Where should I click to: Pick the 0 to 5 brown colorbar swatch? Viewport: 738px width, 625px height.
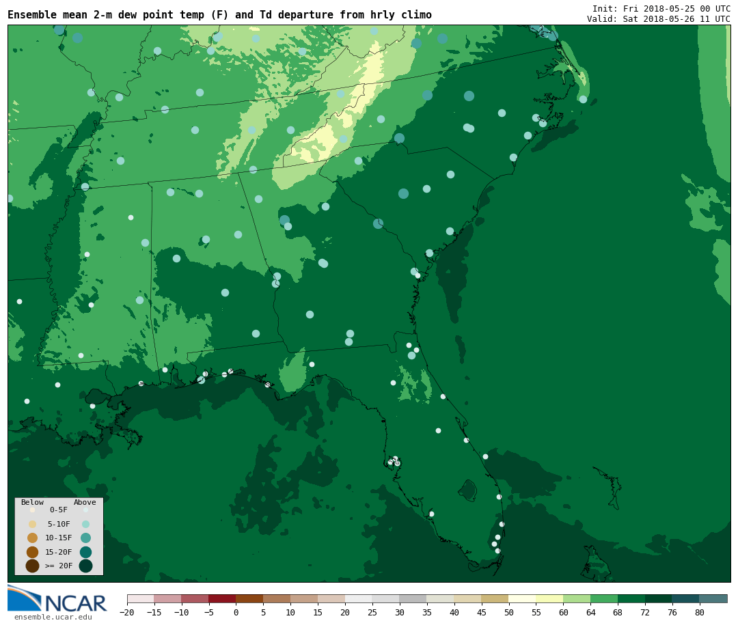tap(249, 598)
